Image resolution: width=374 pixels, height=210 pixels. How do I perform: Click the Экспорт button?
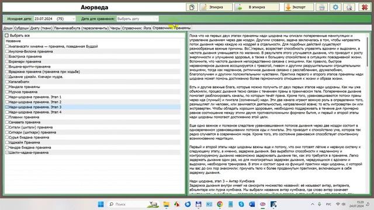(x=299, y=7)
